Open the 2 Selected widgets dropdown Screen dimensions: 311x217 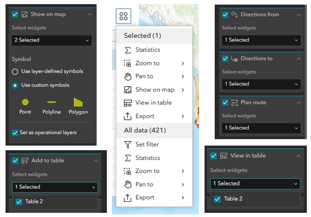52,40
